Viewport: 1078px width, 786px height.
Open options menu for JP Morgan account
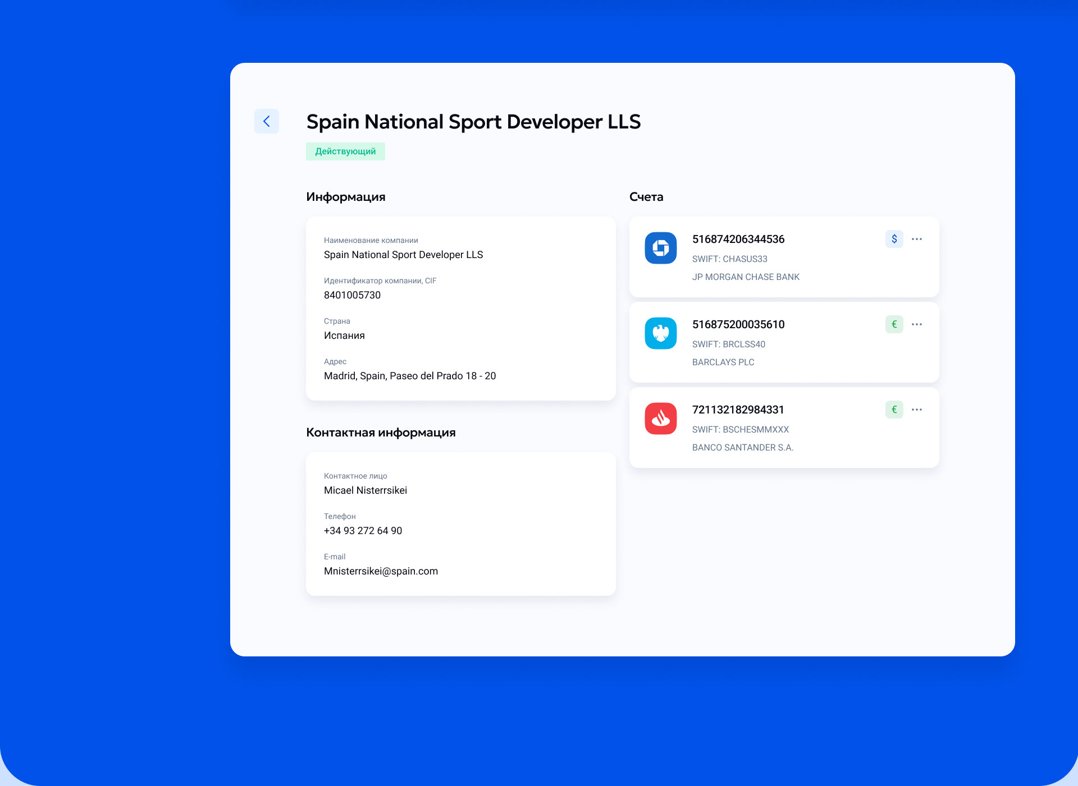click(x=917, y=239)
